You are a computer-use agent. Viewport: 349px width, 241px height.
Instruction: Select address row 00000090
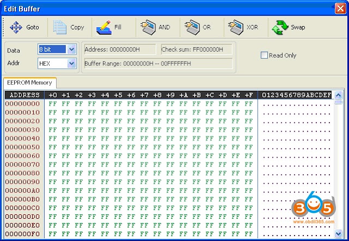click(22, 182)
